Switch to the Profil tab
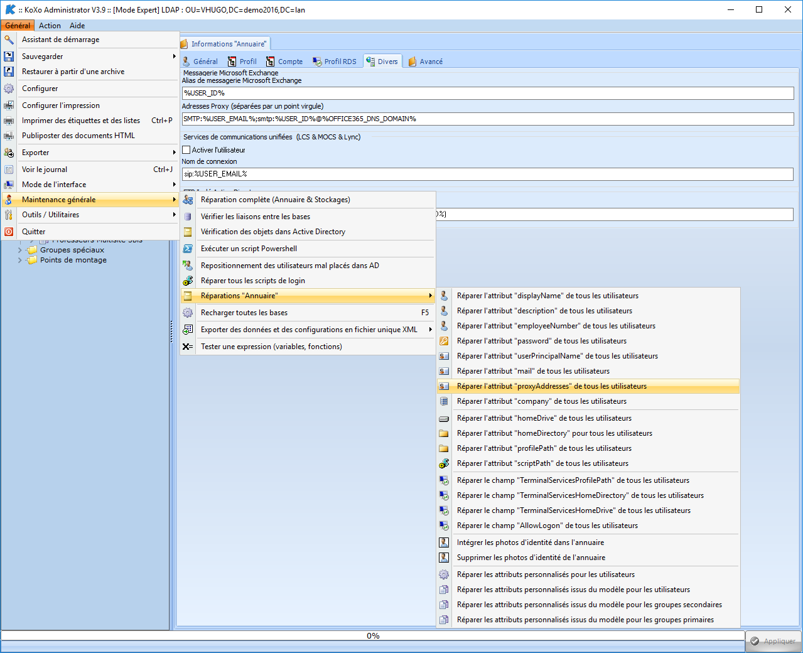Viewport: 803px width, 653px height. tap(242, 62)
